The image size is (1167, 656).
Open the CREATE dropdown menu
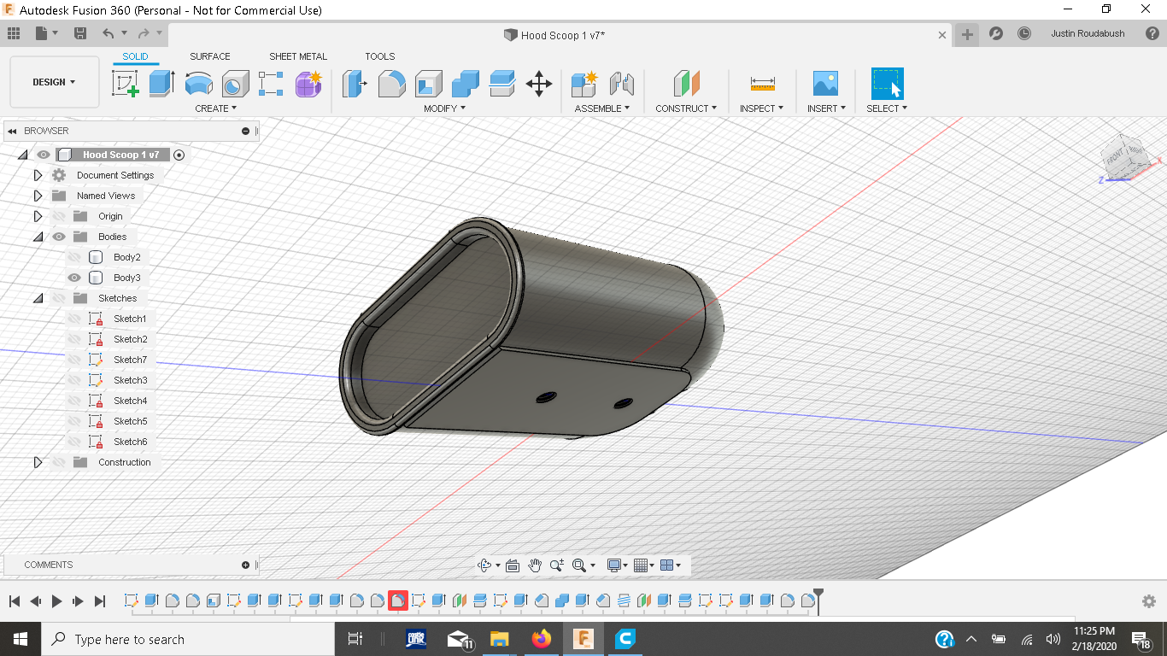pyautogui.click(x=215, y=108)
